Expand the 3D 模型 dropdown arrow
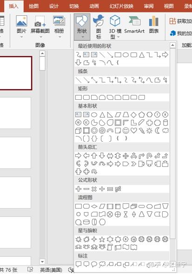Screen dimensions: 192x274 point(119,37)
